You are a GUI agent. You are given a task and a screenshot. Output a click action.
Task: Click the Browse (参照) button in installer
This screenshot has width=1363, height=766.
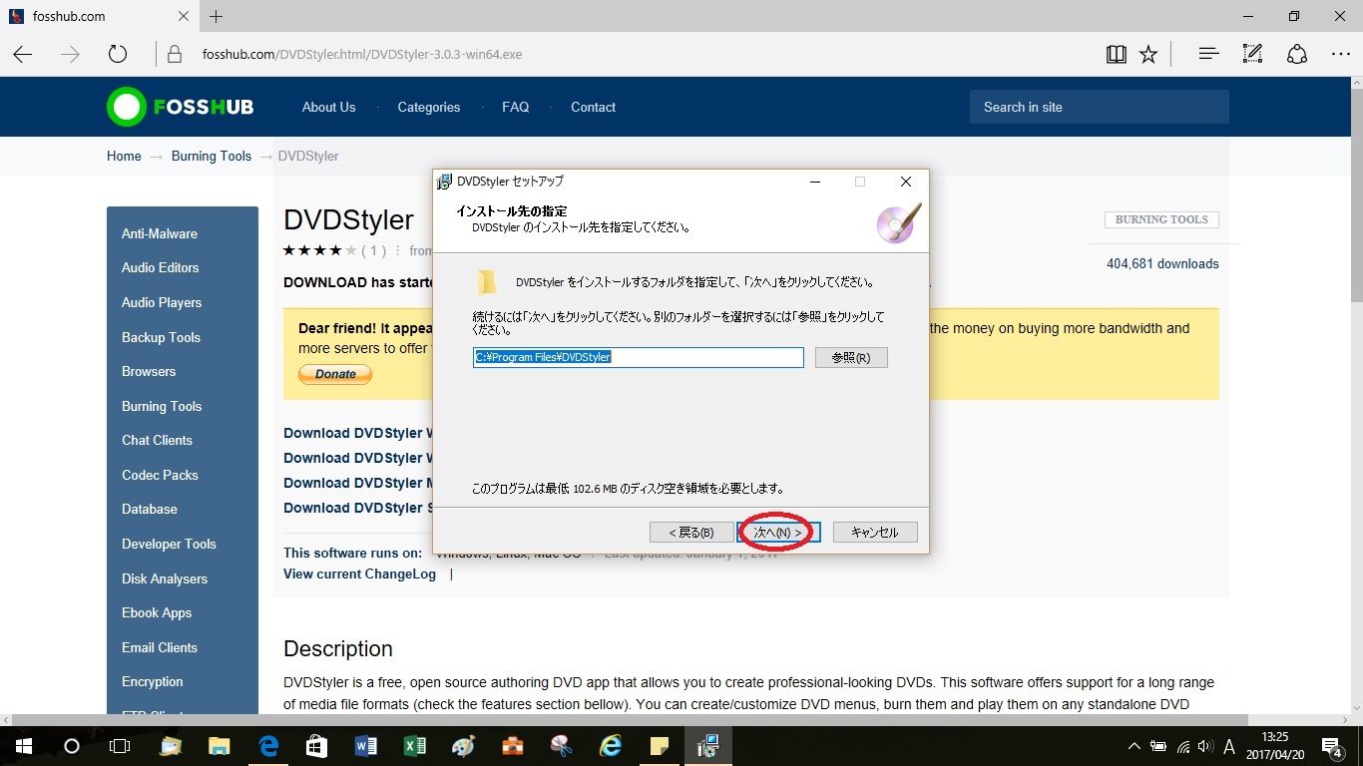pos(851,357)
